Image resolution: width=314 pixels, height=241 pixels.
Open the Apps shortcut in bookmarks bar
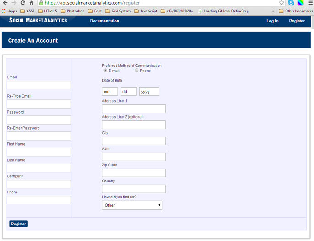9,11
